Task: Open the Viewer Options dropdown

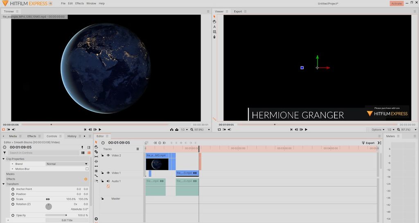Action: pyautogui.click(x=378, y=130)
